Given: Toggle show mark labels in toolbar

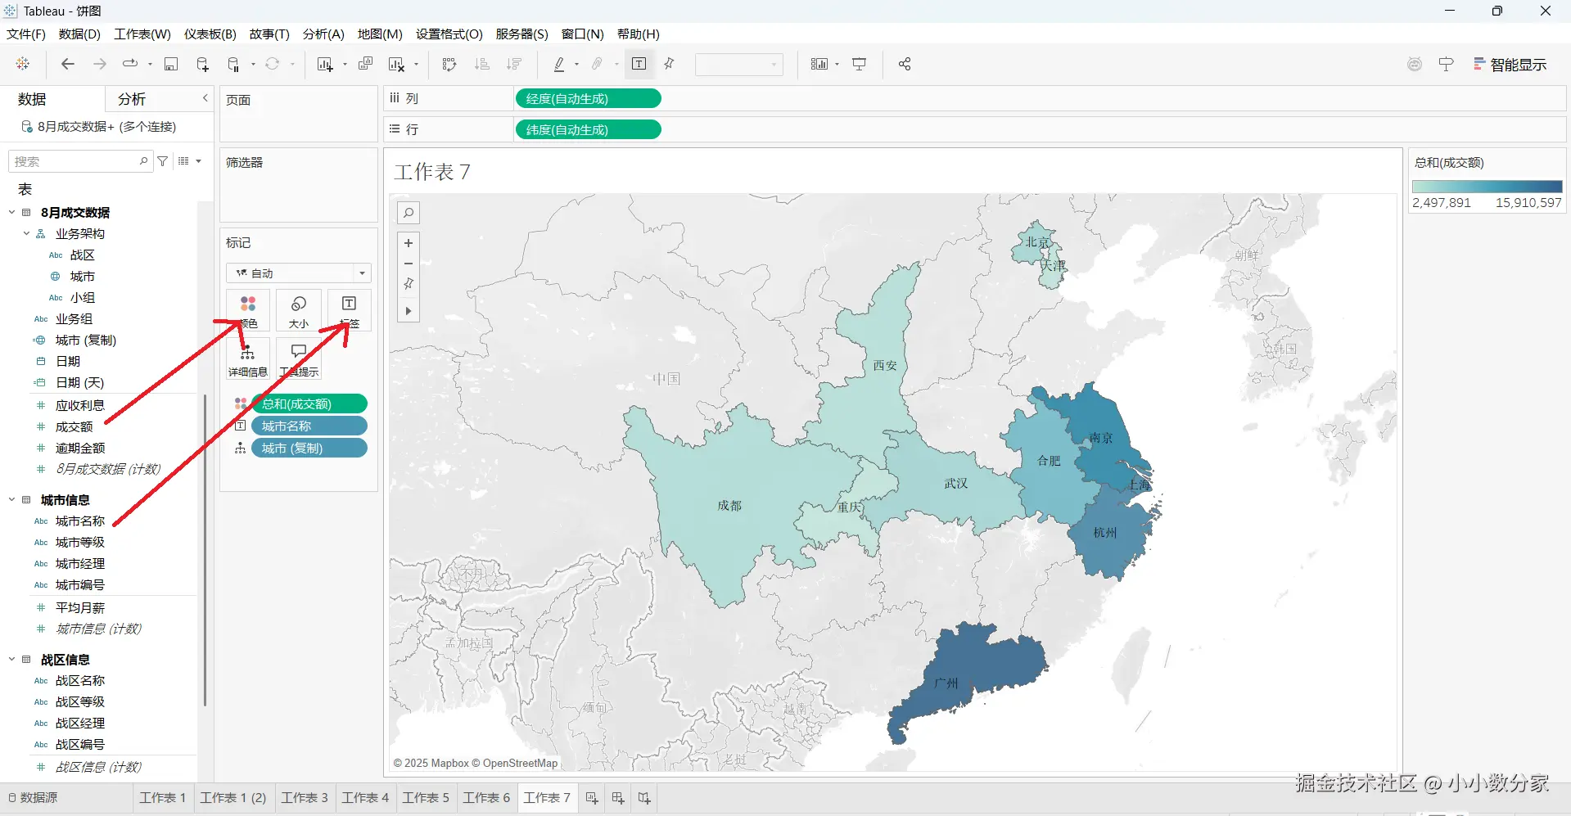Looking at the screenshot, I should [639, 64].
